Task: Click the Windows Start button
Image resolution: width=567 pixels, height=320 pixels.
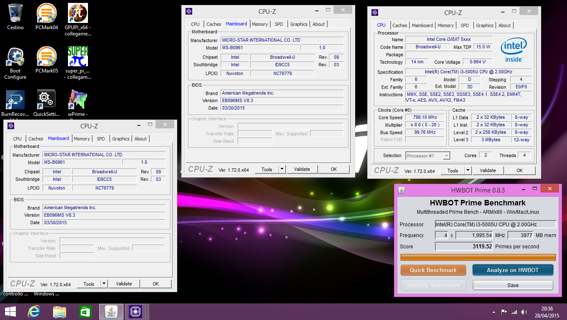Action: 10,312
